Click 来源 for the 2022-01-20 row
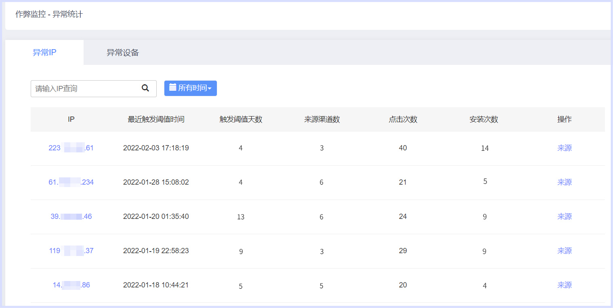613x308 pixels. (x=565, y=216)
